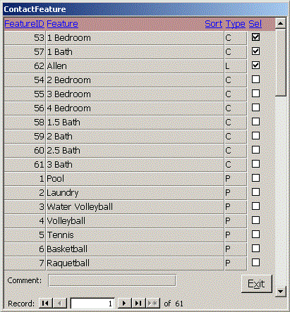The height and width of the screenshot is (312, 290).
Task: Uncheck Sel box for Allen row
Action: 255,65
